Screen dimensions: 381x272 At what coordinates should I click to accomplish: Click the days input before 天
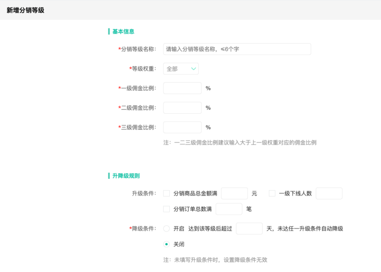point(249,228)
